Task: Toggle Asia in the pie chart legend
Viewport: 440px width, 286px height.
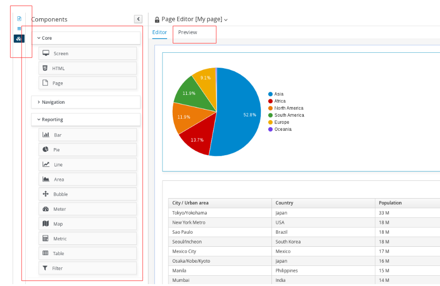Action: click(279, 94)
